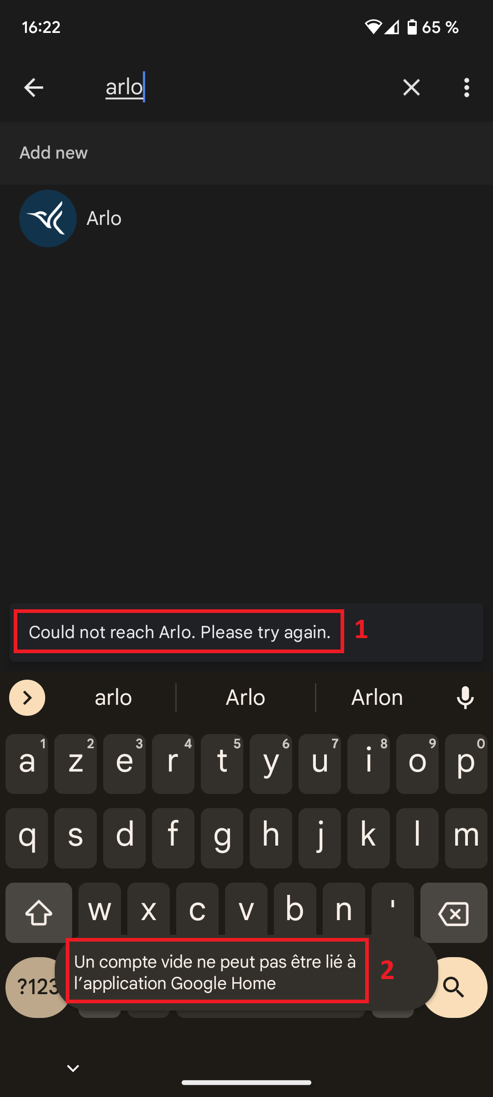Open the Arlo list entry
The image size is (493, 1097).
[246, 218]
